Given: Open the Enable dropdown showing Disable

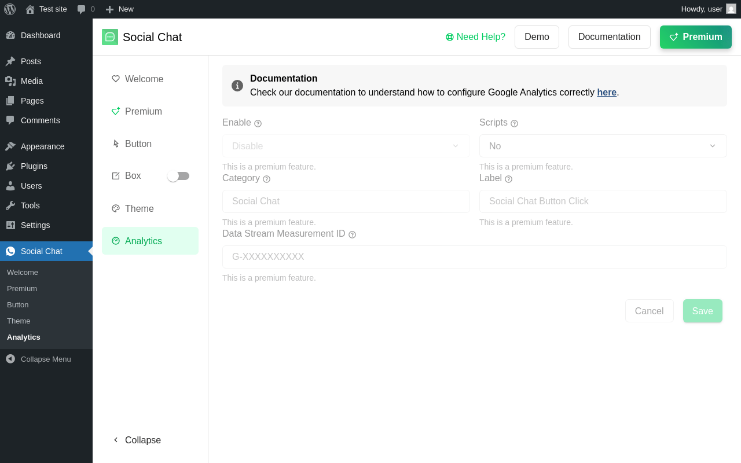Looking at the screenshot, I should coord(346,146).
